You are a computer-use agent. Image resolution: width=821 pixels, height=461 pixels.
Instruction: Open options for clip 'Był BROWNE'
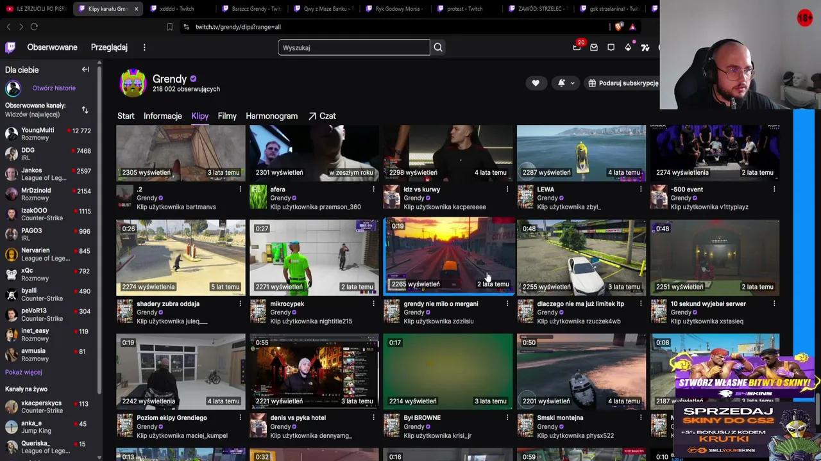click(x=507, y=417)
